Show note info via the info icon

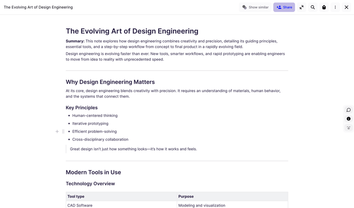click(349, 119)
